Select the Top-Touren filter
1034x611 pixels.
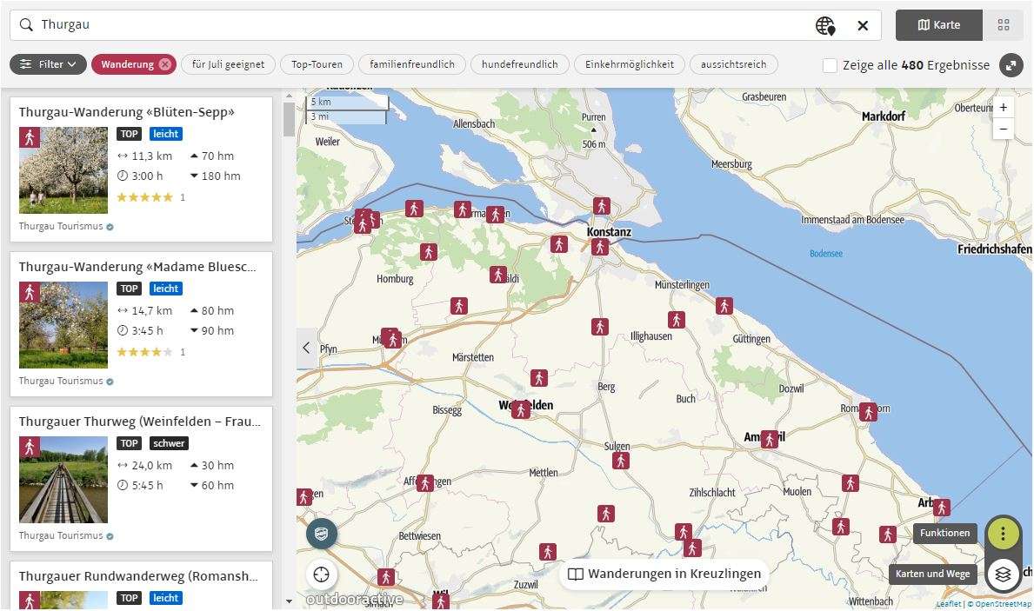(317, 64)
